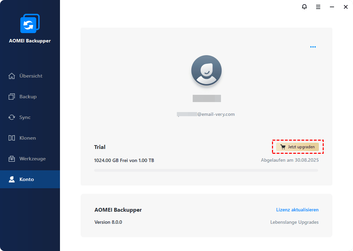Viewport: 353px width, 251px height.
Task: Click the Jetzt upgraden button
Action: [x=297, y=147]
